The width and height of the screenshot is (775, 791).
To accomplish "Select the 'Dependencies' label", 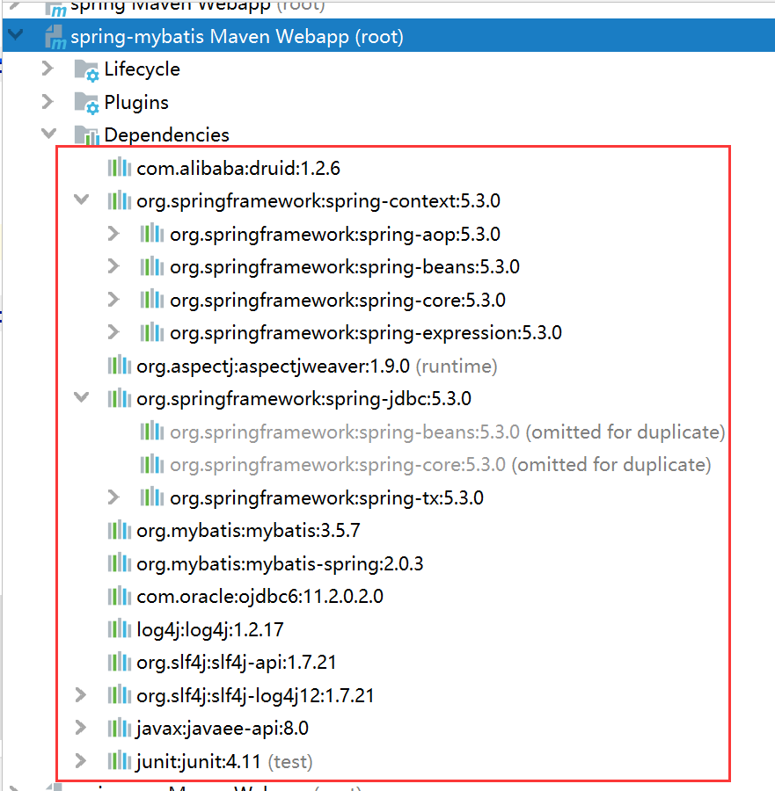I will (x=166, y=135).
